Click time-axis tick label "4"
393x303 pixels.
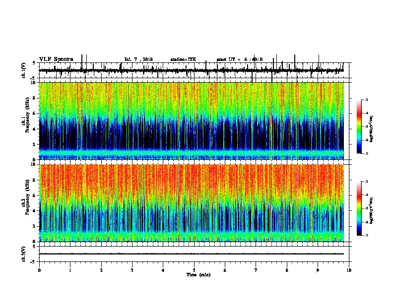click(163, 270)
